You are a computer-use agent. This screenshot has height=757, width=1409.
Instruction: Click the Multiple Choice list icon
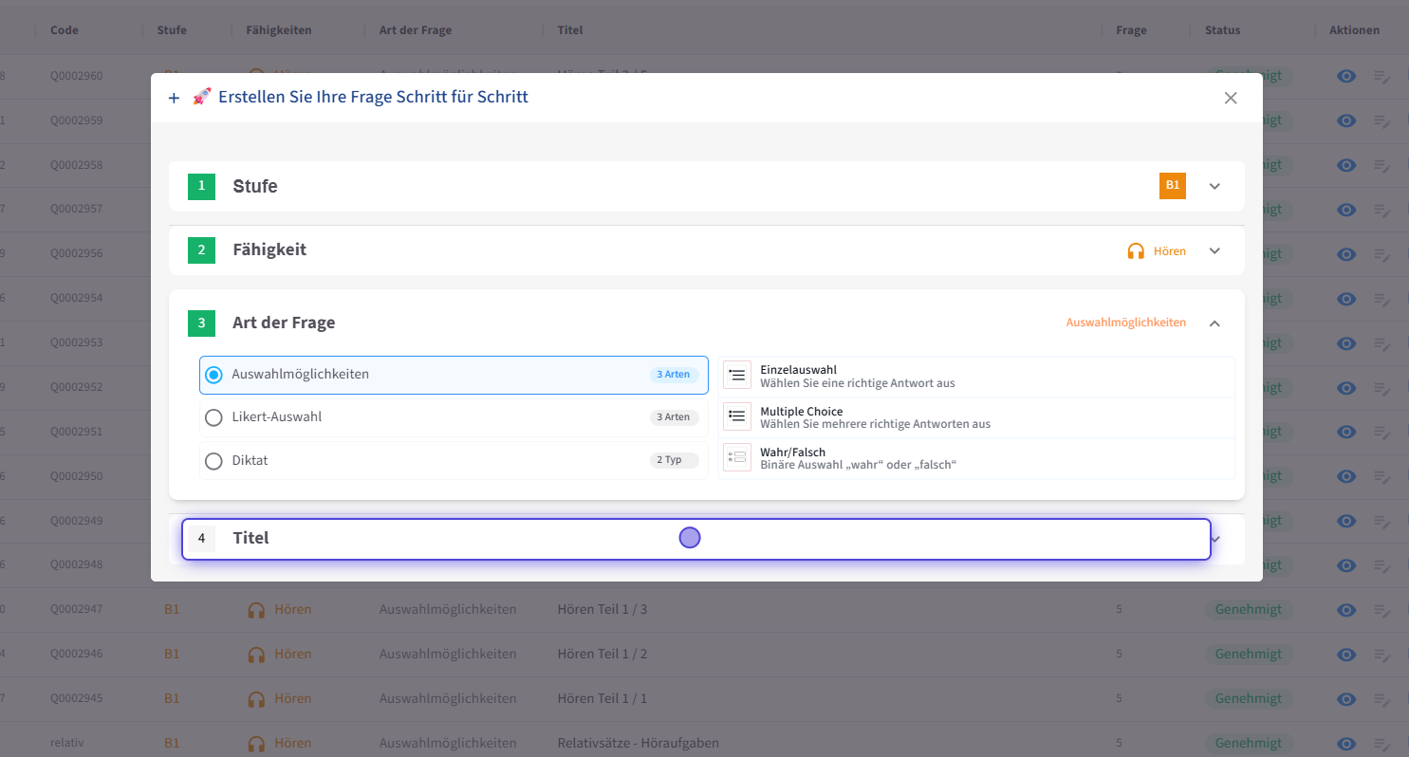737,416
